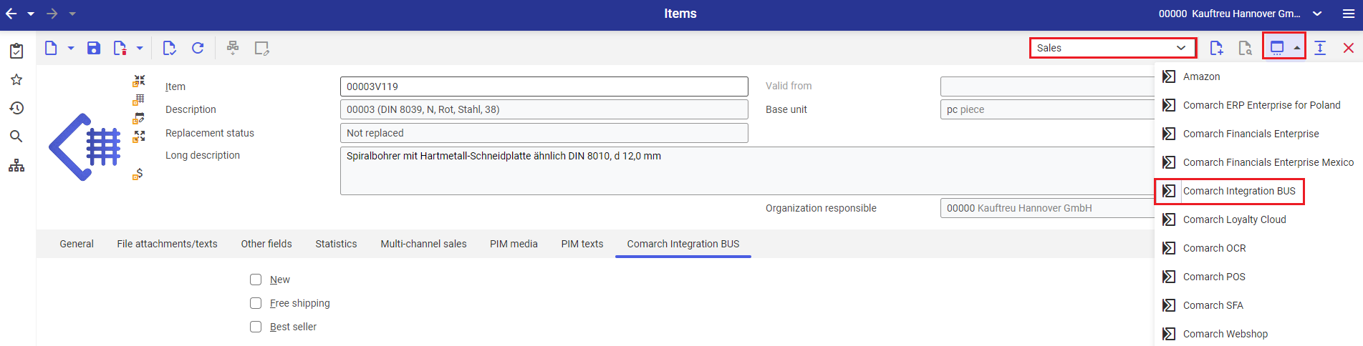Click the Item number input field

(544, 86)
